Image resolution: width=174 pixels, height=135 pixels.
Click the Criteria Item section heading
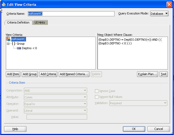pyautogui.click(x=17, y=83)
